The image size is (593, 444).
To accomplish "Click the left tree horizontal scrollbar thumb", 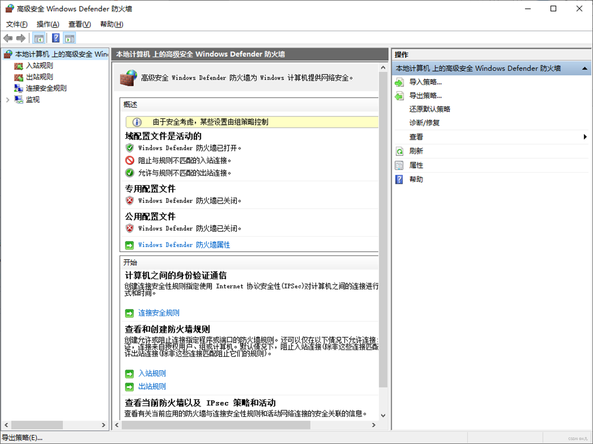I will coord(37,425).
